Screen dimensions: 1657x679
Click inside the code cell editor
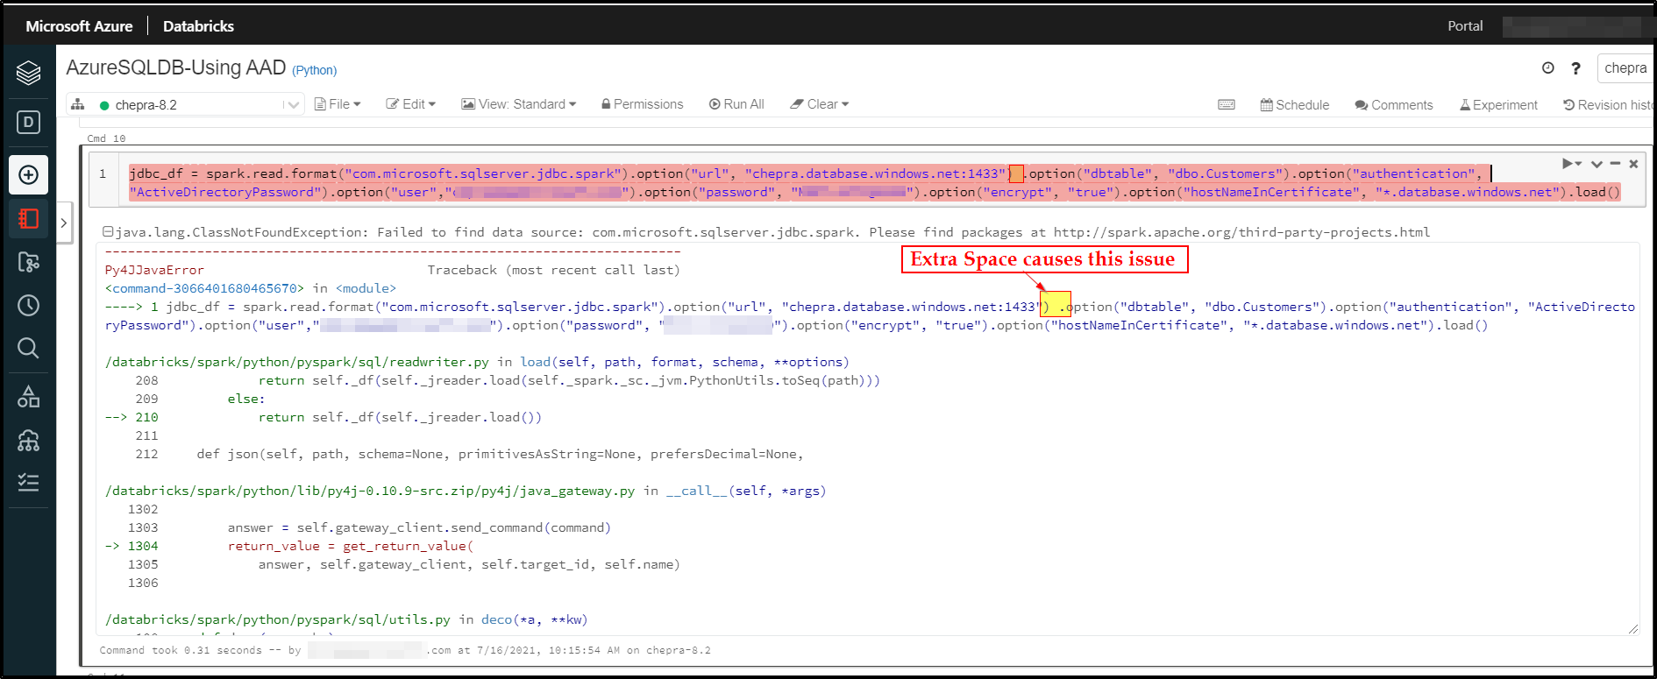point(874,182)
